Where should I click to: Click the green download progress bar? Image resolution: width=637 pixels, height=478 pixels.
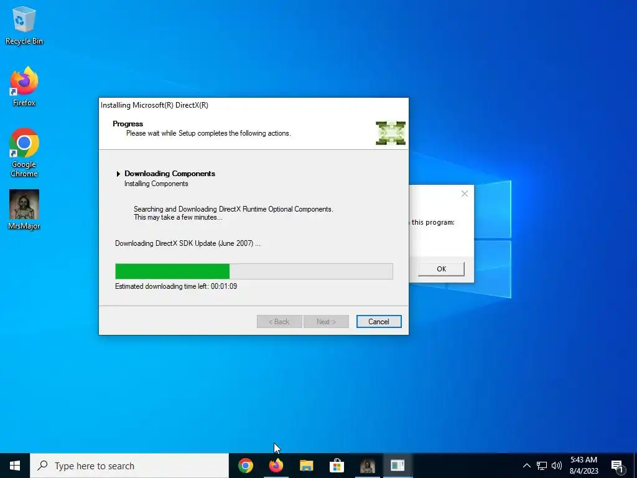[254, 271]
